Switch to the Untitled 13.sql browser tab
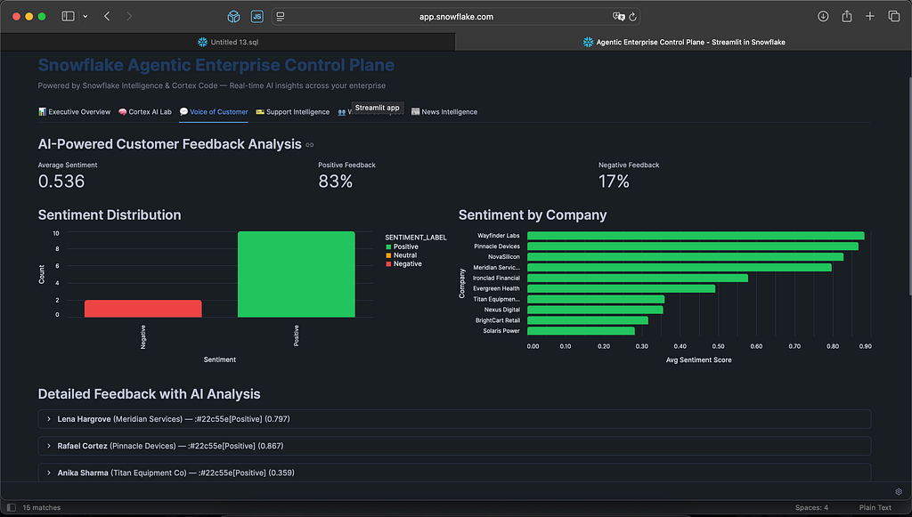912x517 pixels. pyautogui.click(x=228, y=42)
